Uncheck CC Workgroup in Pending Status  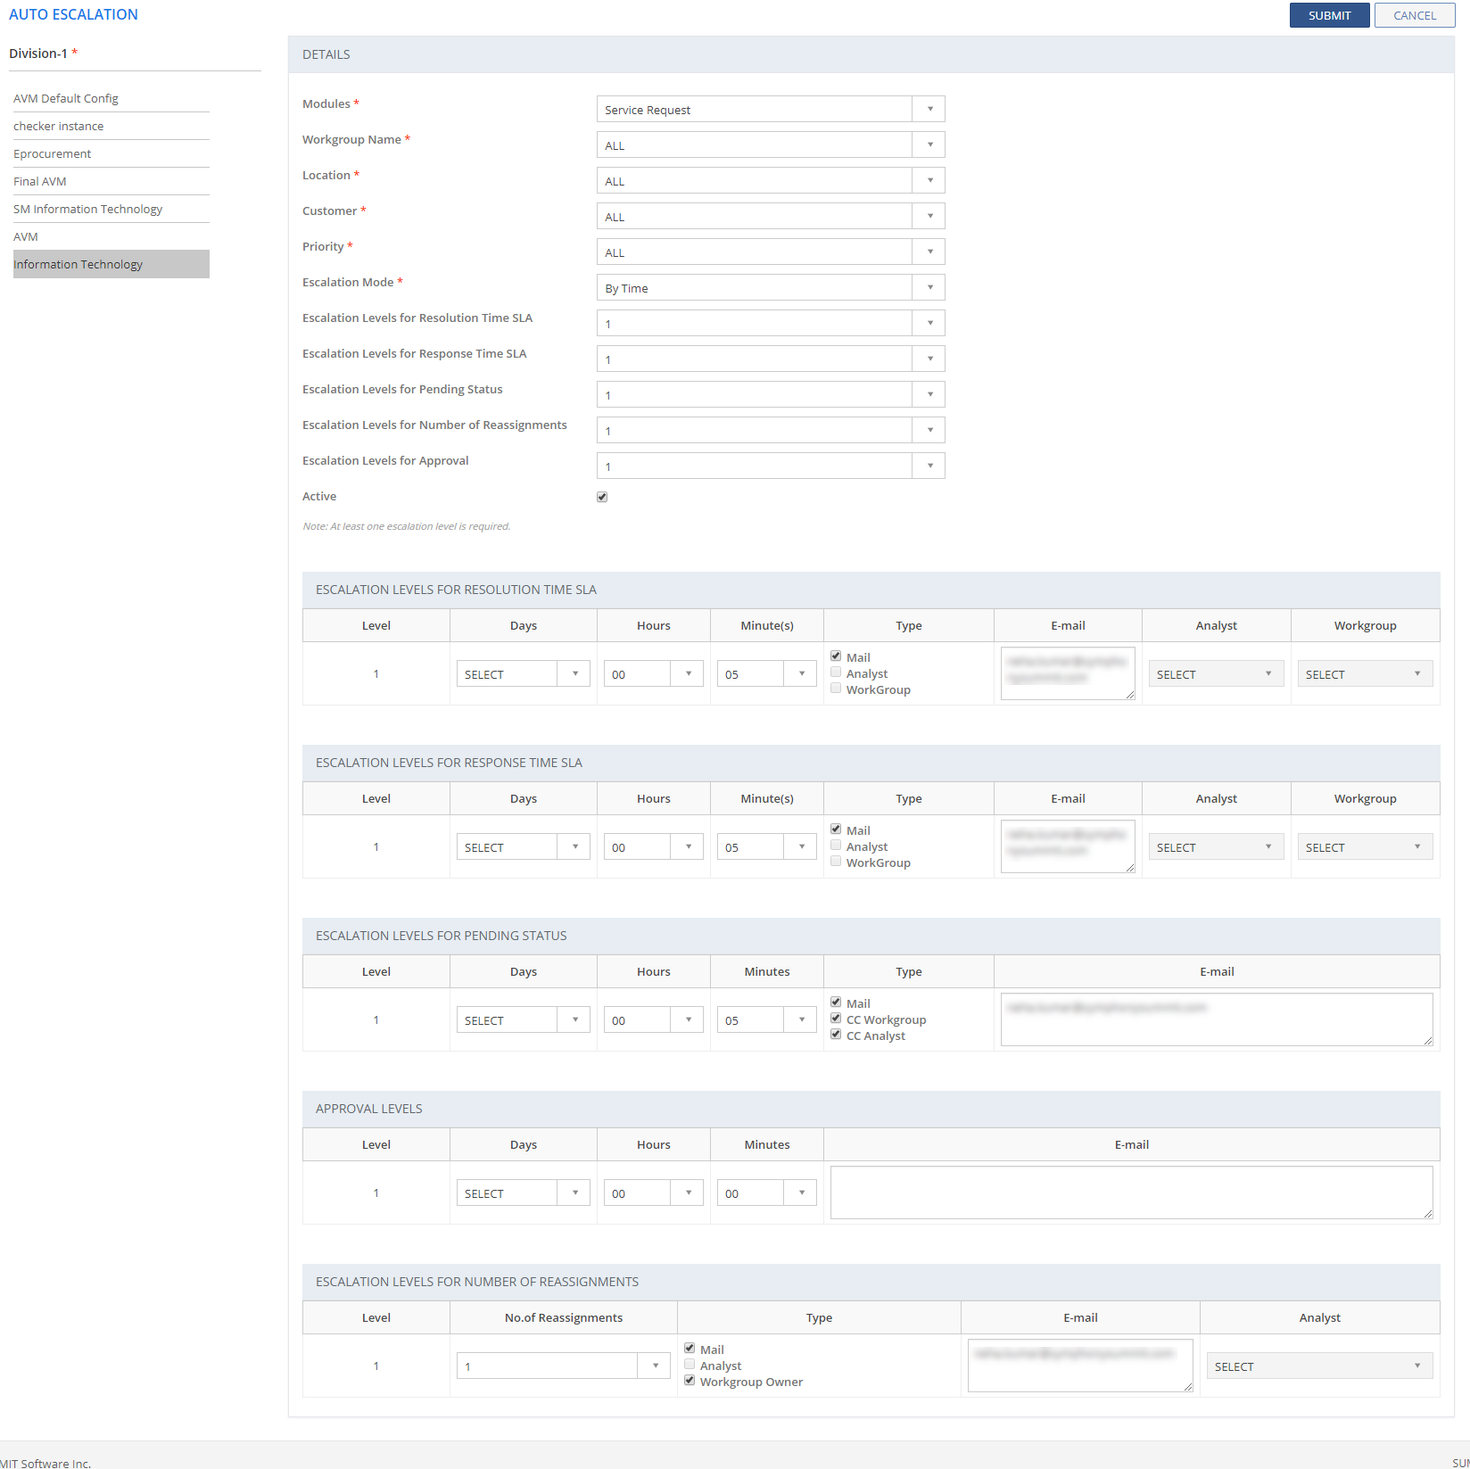(836, 1019)
